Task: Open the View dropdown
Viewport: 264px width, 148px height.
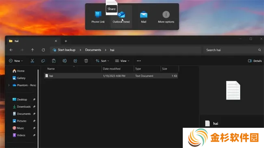Action: coord(122,61)
